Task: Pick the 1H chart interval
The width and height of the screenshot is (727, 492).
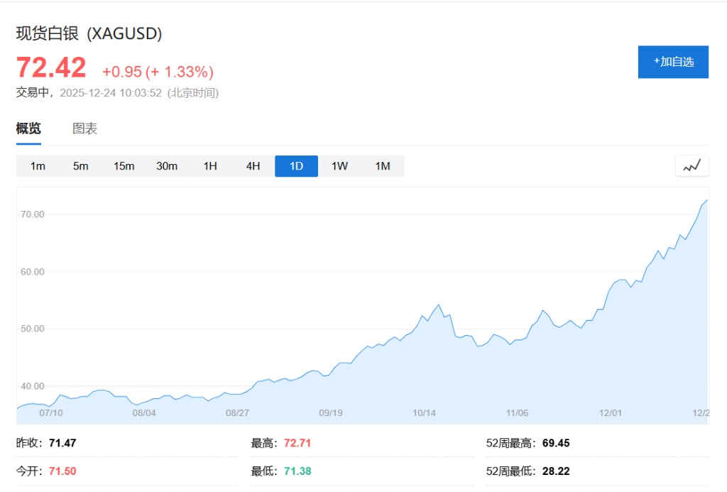Action: coord(210,166)
